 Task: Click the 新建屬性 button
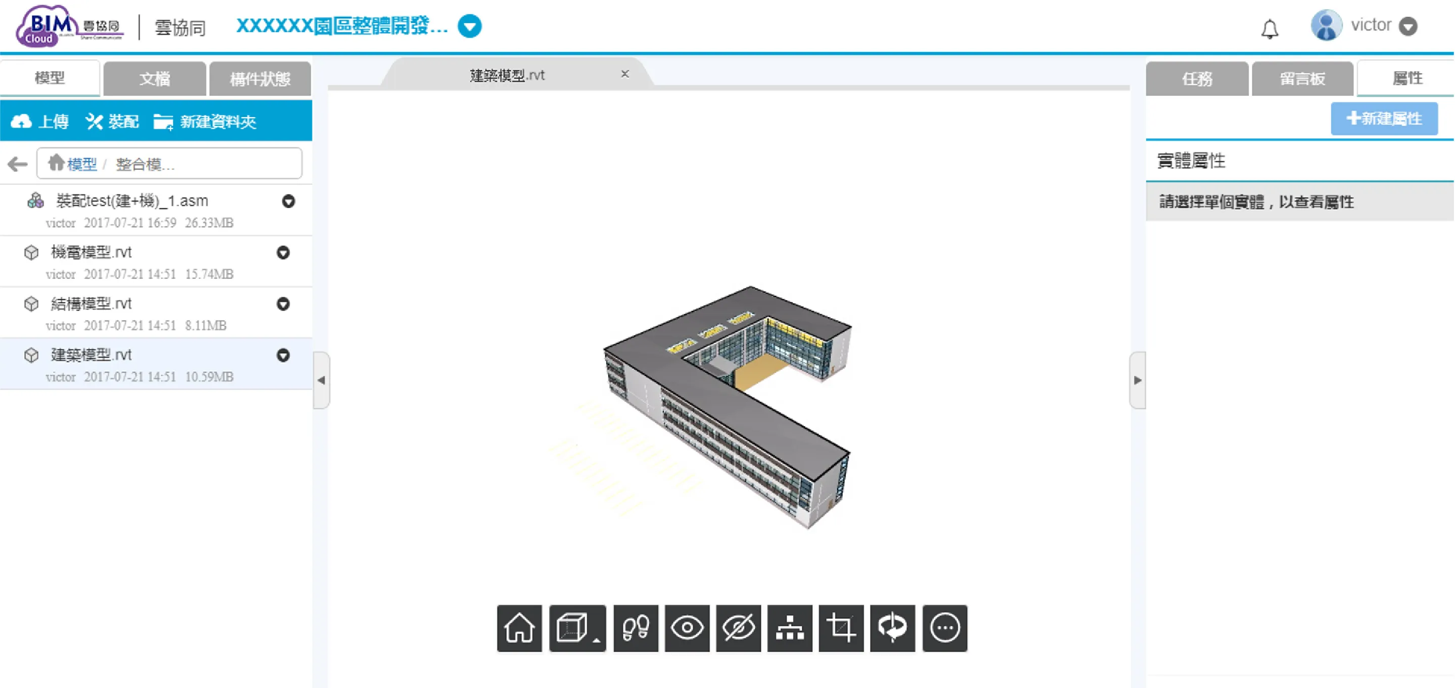coord(1384,119)
